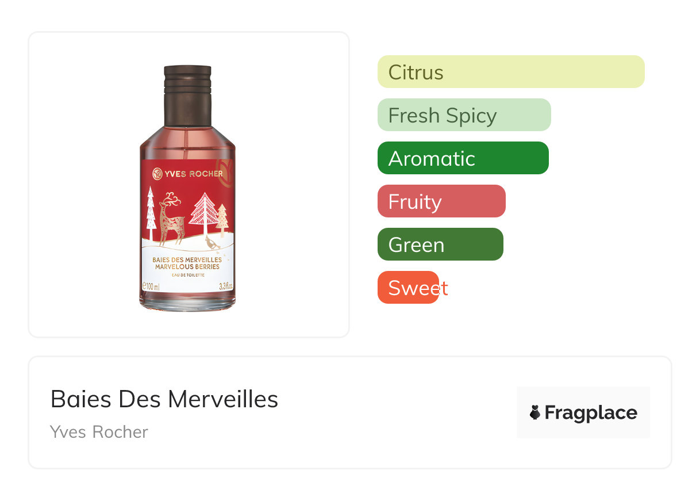
Task: Open the Baies Des Merveilles title
Action: pos(164,399)
